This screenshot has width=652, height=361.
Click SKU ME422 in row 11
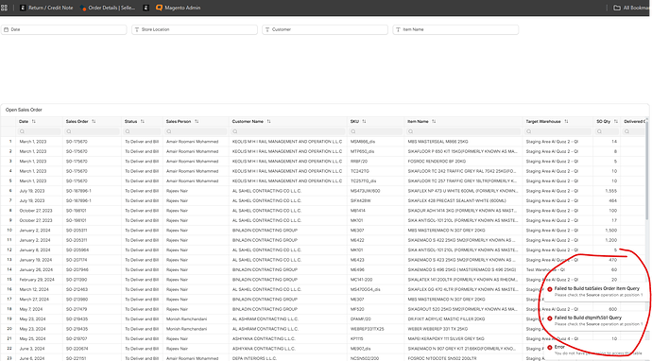pyautogui.click(x=357, y=240)
